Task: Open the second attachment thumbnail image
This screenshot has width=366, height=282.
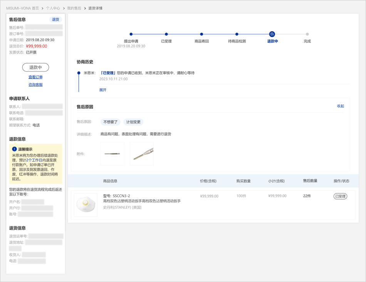Action: (x=141, y=154)
